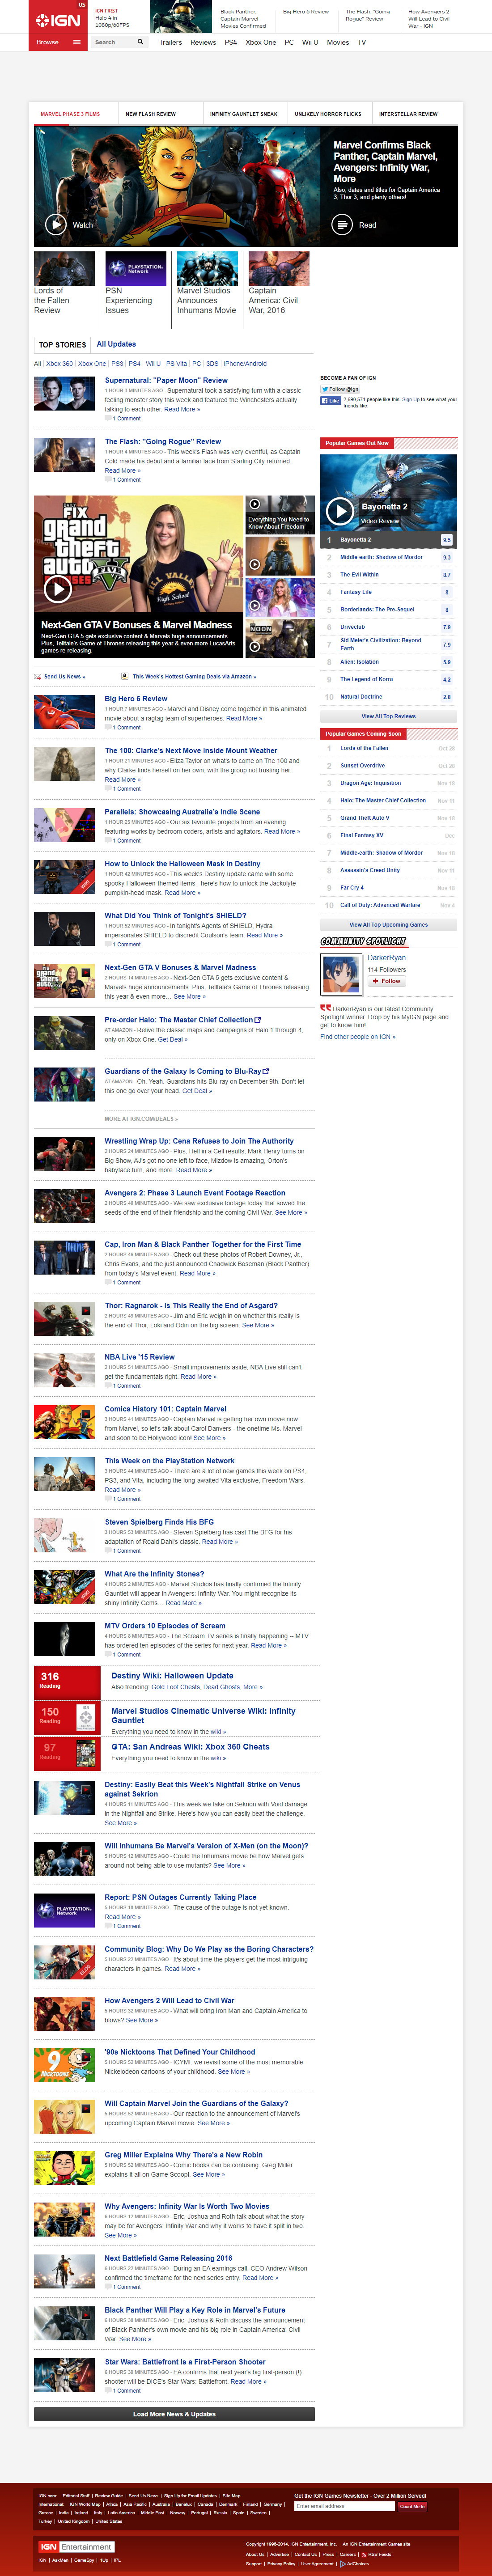Viewport: 492px width, 2576px height.
Task: Click View All Top Upcoming Games
Action: [388, 925]
